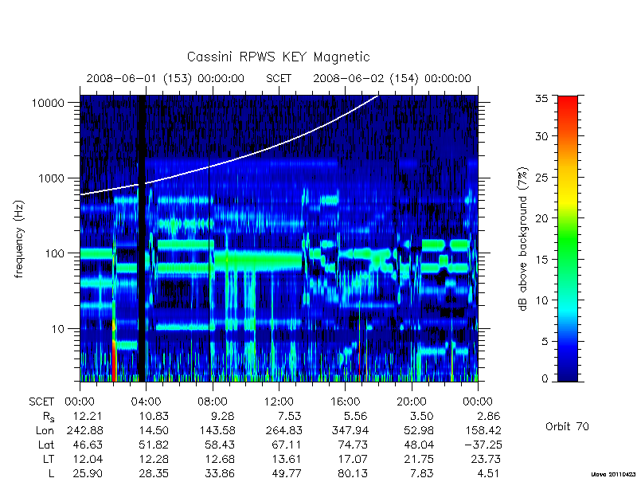The image size is (637, 478).
Task: Click the Rs value "5.56"
Action: click(356, 416)
